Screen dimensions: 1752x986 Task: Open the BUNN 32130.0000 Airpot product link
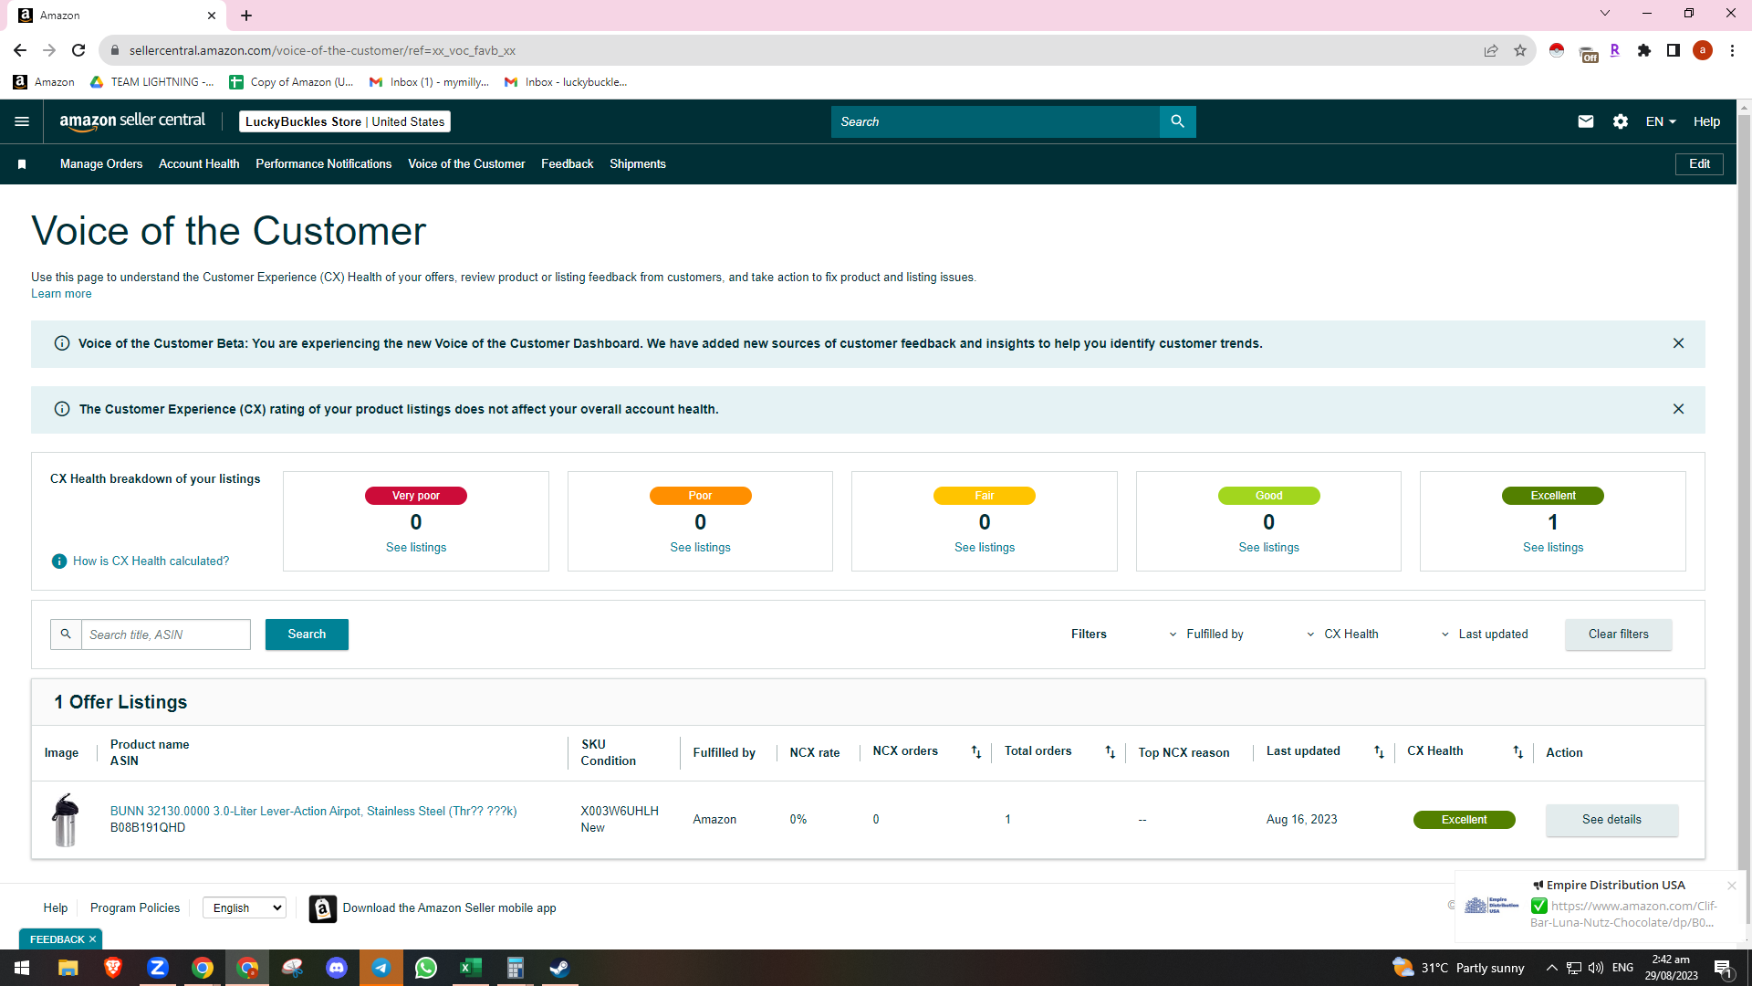pos(313,812)
